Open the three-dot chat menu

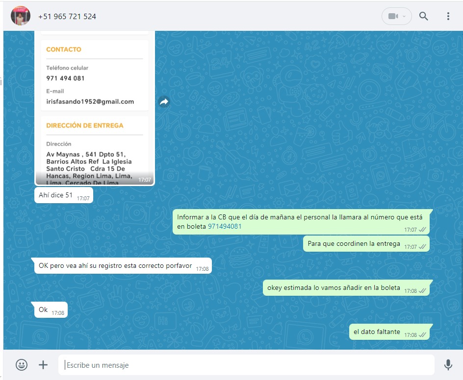[x=448, y=16]
